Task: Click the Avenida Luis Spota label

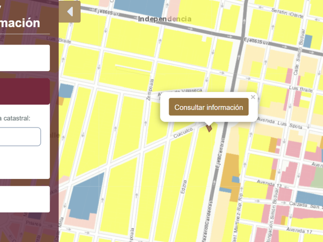Action: (280, 123)
